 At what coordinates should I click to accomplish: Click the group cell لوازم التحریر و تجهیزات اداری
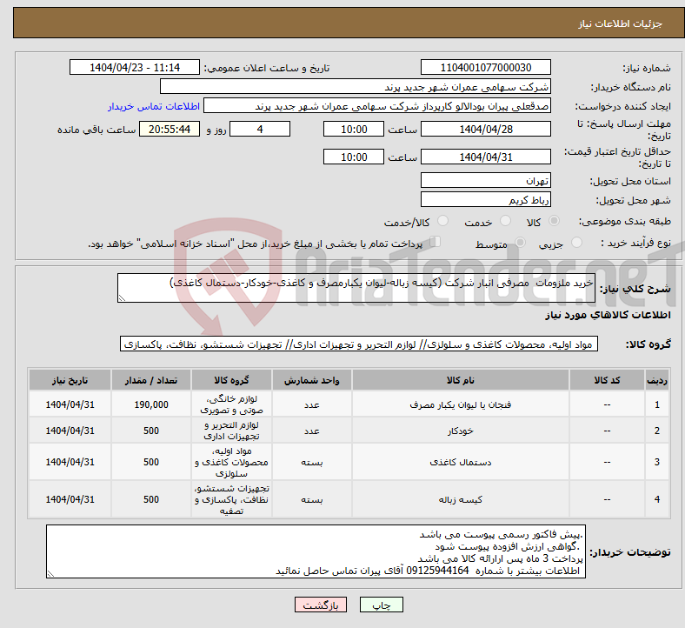point(231,431)
